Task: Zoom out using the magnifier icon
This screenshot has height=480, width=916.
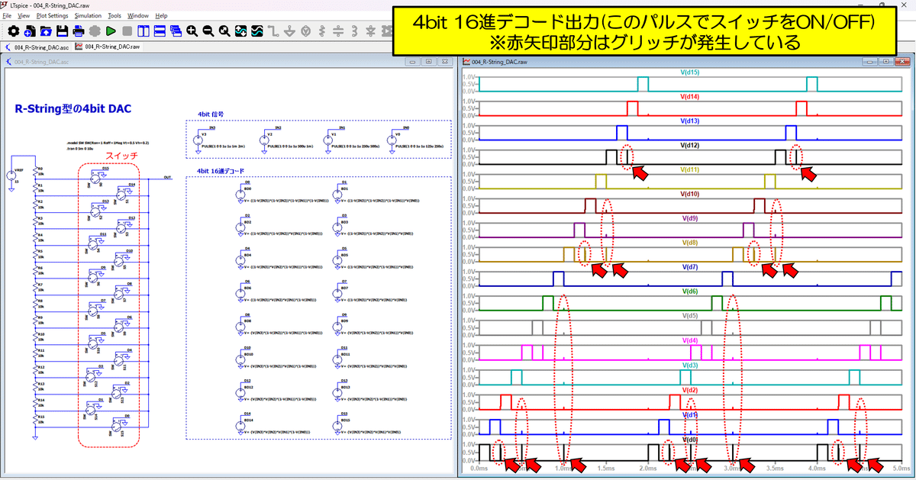Action: [x=208, y=31]
